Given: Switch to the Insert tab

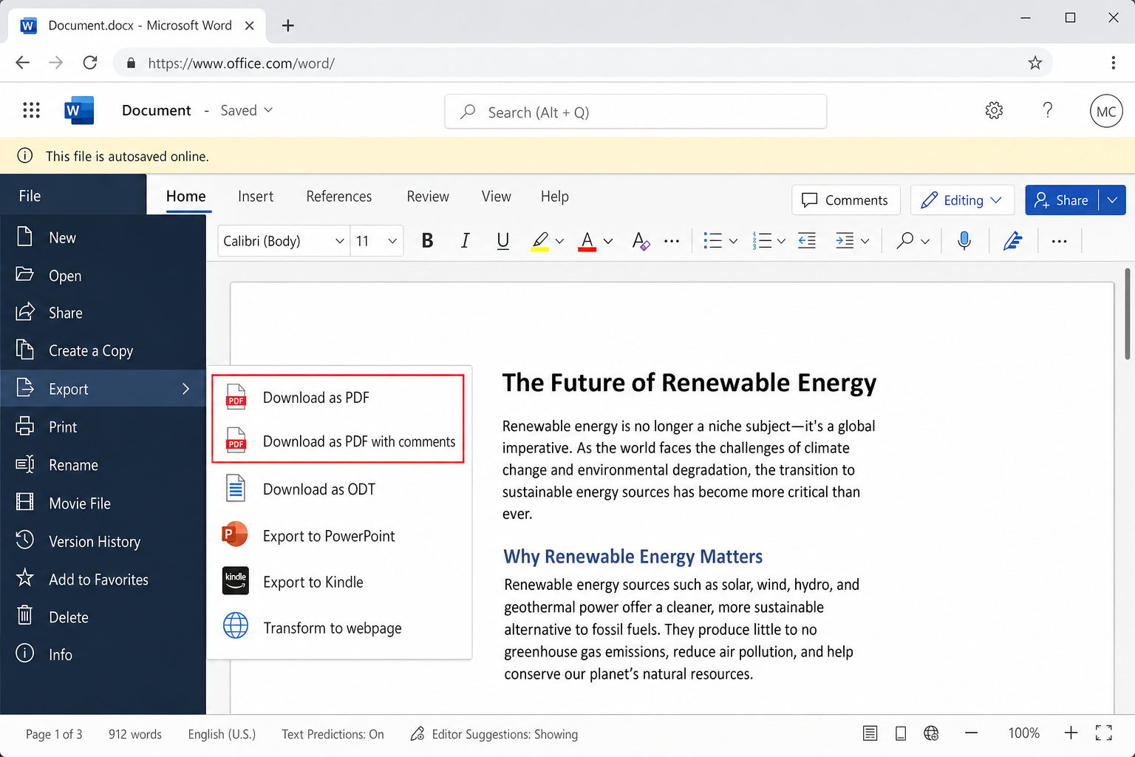Looking at the screenshot, I should coord(256,197).
